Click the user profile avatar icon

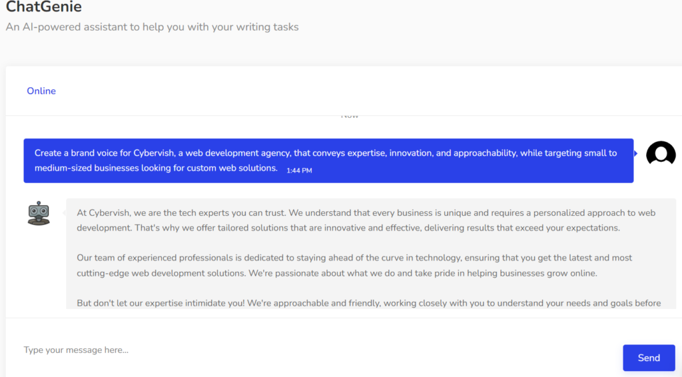661,155
